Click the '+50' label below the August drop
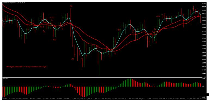This screenshot has width=209, height=102. tap(72, 59)
